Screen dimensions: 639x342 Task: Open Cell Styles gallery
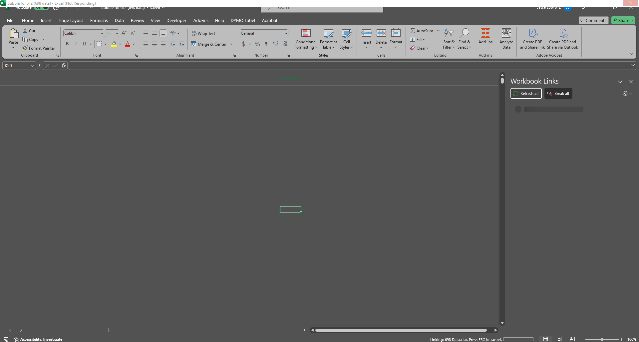346,39
